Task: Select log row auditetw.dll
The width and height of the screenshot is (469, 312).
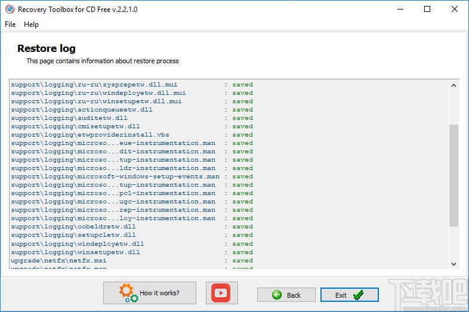Action: click(132, 118)
